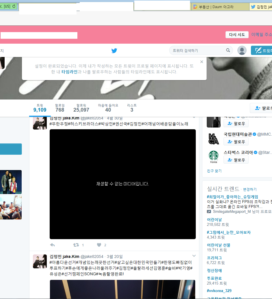Dismiss the settings-completed notification
Image resolution: width=272 pixels, height=299 pixels.
(202, 62)
